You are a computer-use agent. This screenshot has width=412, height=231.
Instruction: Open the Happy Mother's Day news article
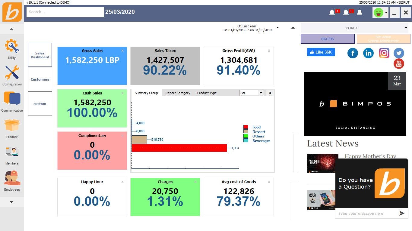point(370,156)
